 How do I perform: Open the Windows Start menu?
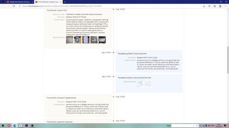point(3,126)
